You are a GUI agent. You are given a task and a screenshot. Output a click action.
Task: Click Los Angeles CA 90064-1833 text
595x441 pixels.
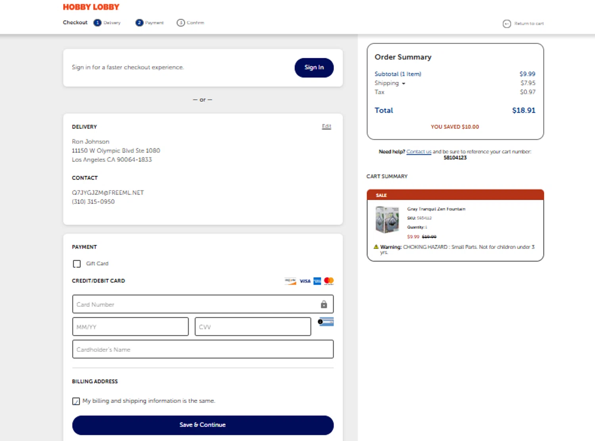112,160
